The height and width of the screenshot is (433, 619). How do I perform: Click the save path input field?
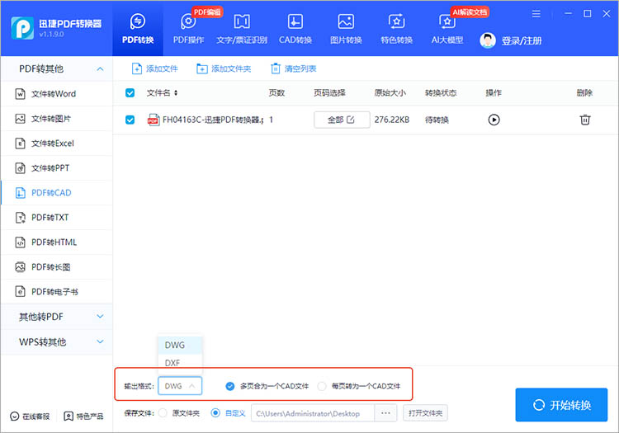tap(313, 413)
